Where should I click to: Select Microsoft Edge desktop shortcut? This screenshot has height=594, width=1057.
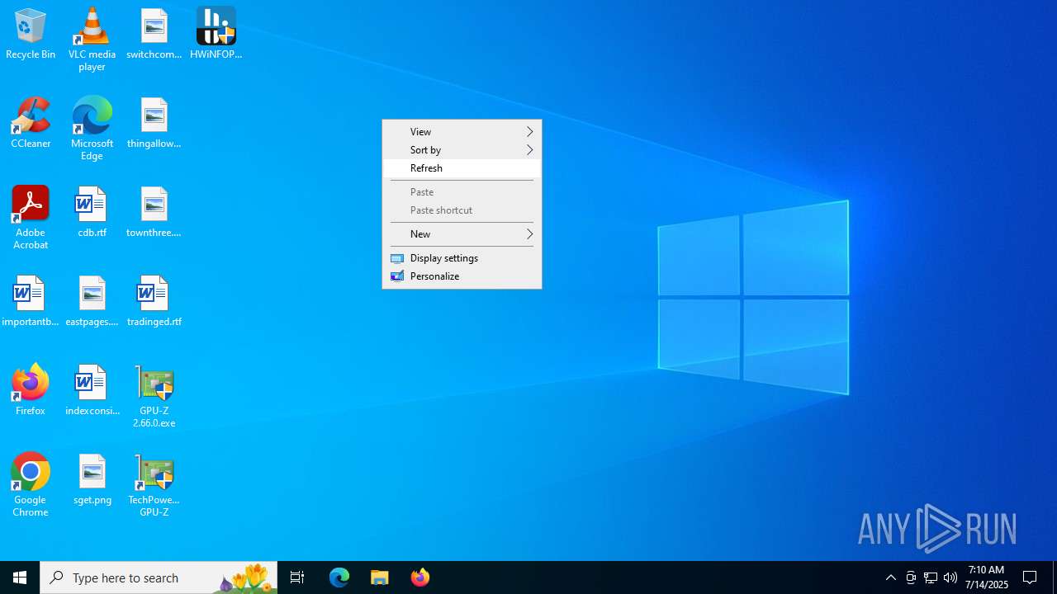click(92, 129)
